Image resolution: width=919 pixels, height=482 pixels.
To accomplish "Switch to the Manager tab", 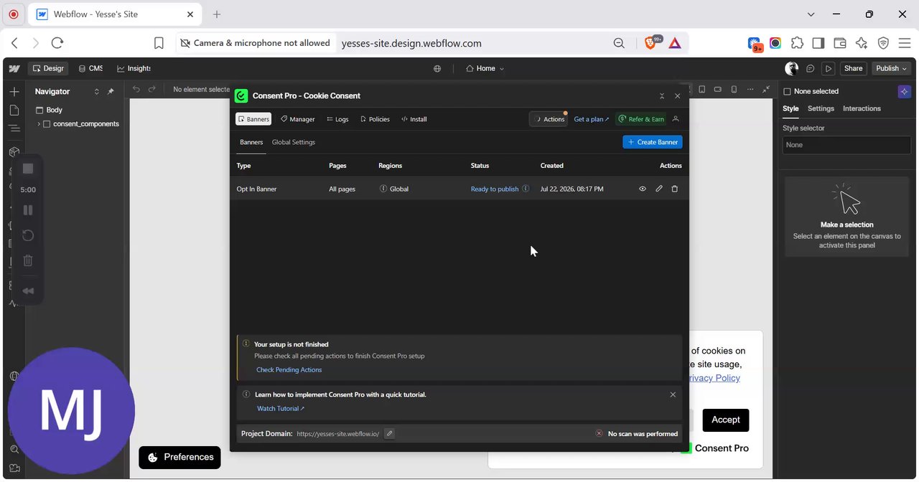I will (x=298, y=119).
